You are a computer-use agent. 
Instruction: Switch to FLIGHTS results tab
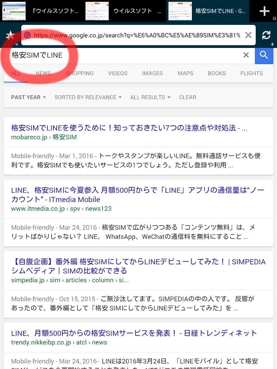click(x=251, y=74)
